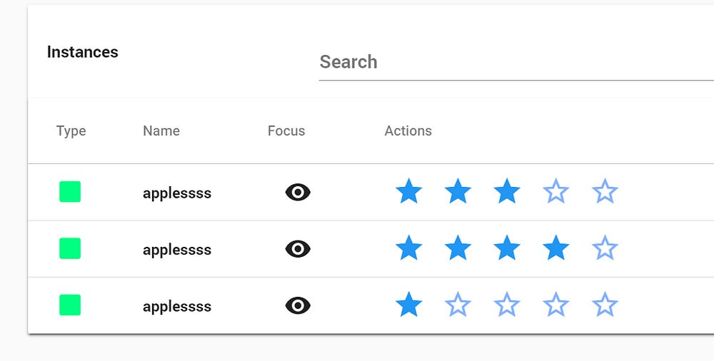Click the first star in the first row

[408, 192]
